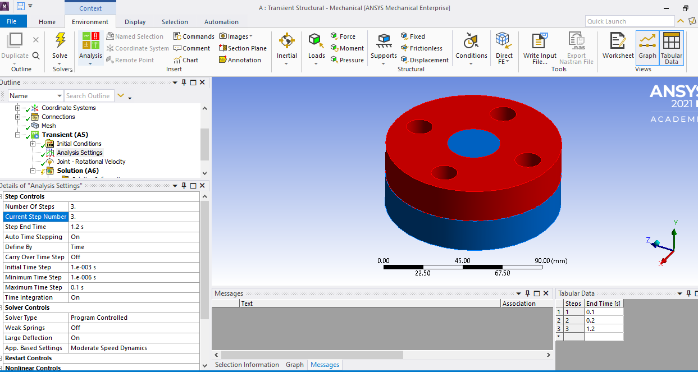This screenshot has height=372, width=698.
Task: Open the File menu
Action: [x=11, y=22]
